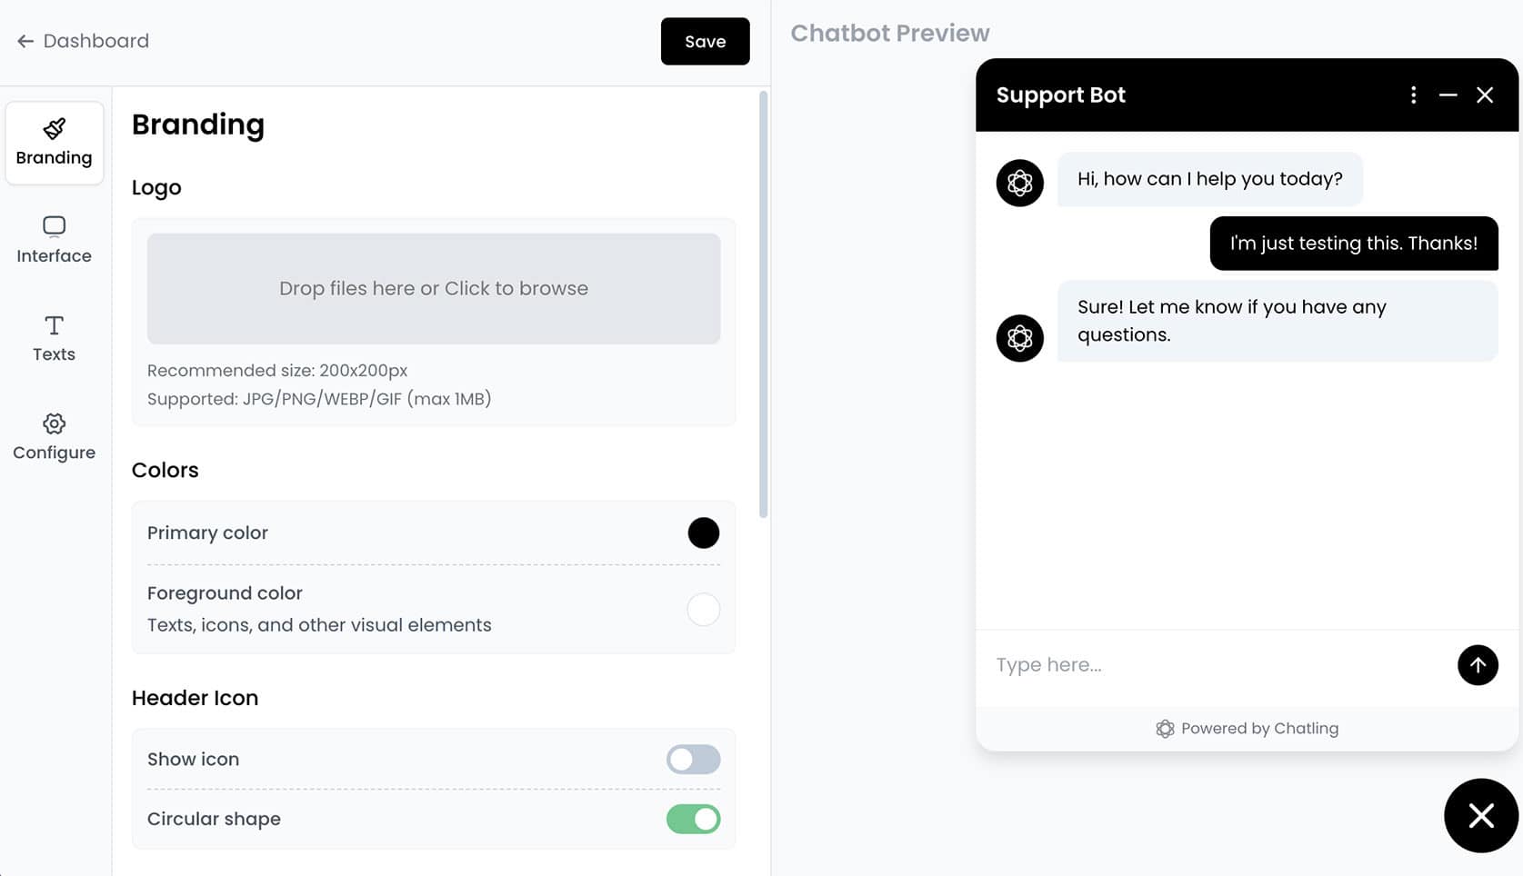Focus the Type here message field
Screen dimensions: 1523x876
pos(1218,665)
